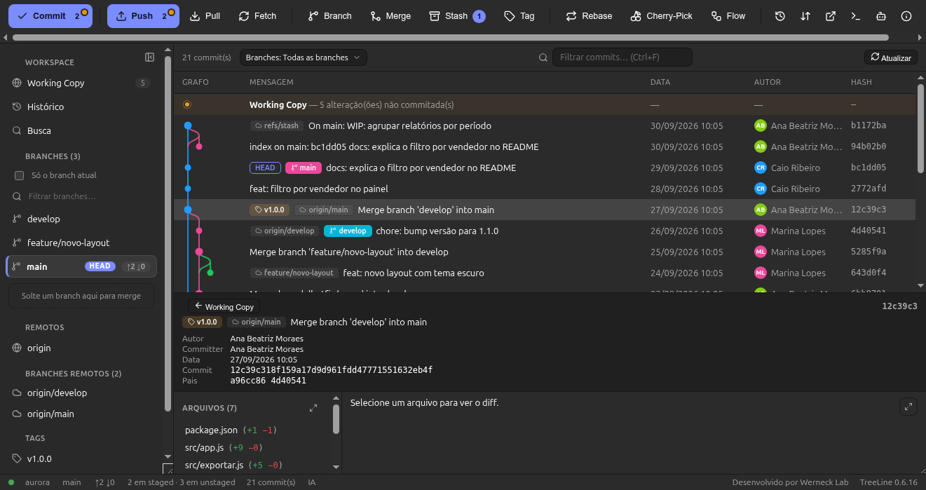
Task: Click the green repository status dot
Action: click(x=11, y=482)
